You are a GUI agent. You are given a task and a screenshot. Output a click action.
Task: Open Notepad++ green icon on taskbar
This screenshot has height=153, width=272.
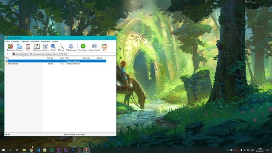pos(45,150)
